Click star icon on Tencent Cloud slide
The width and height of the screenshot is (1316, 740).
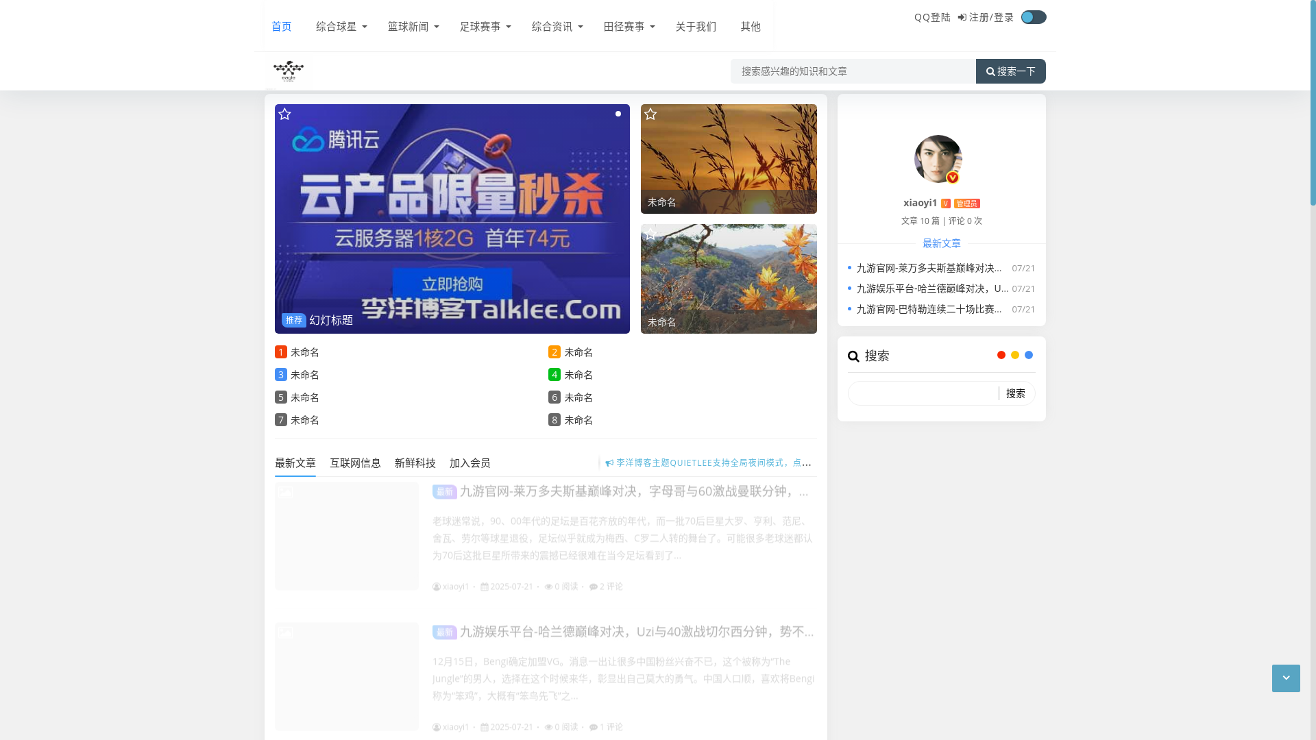tap(284, 114)
